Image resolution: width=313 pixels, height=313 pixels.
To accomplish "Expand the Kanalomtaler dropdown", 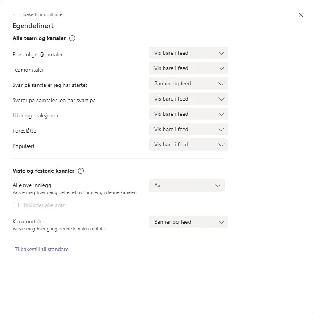I will point(188,222).
